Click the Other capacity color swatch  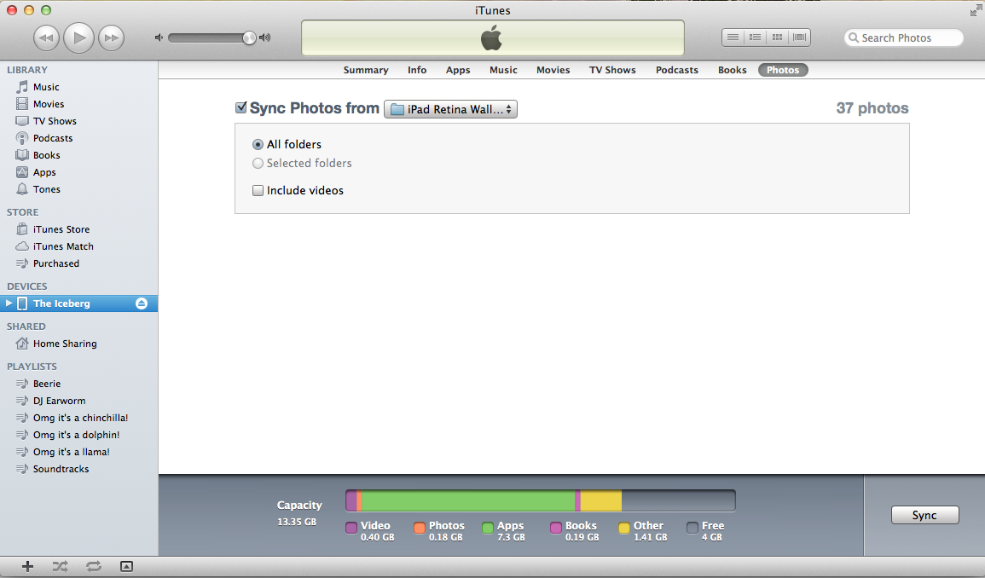[x=623, y=528]
